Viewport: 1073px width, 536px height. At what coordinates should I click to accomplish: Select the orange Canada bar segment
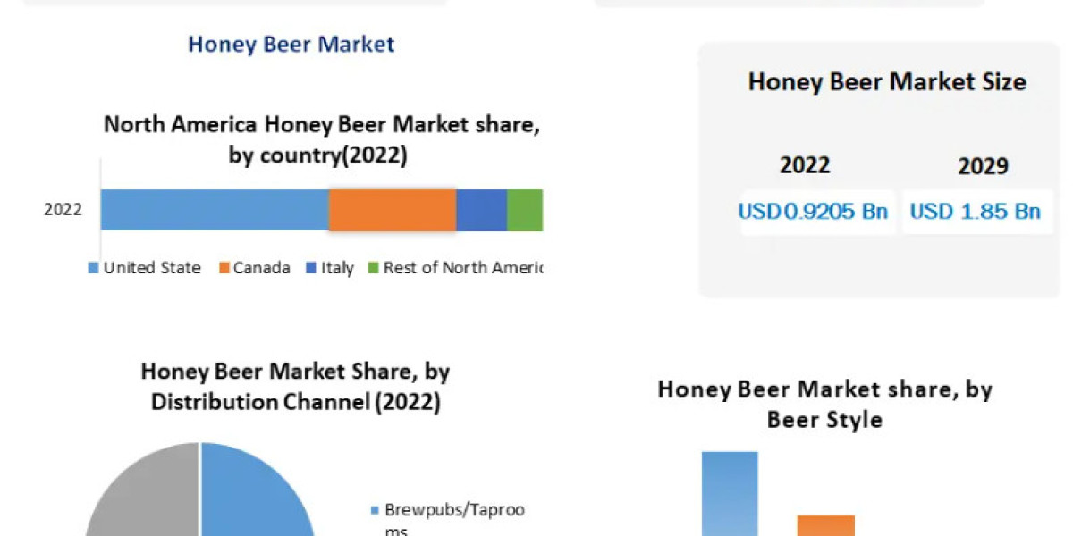pyautogui.click(x=393, y=211)
